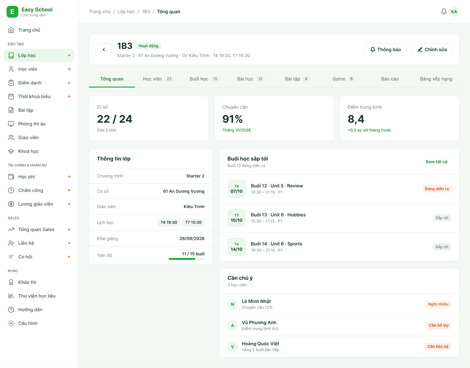Viewport: 470px width, 368px height.
Task: Go back using the left chevron button
Action: coord(104,49)
